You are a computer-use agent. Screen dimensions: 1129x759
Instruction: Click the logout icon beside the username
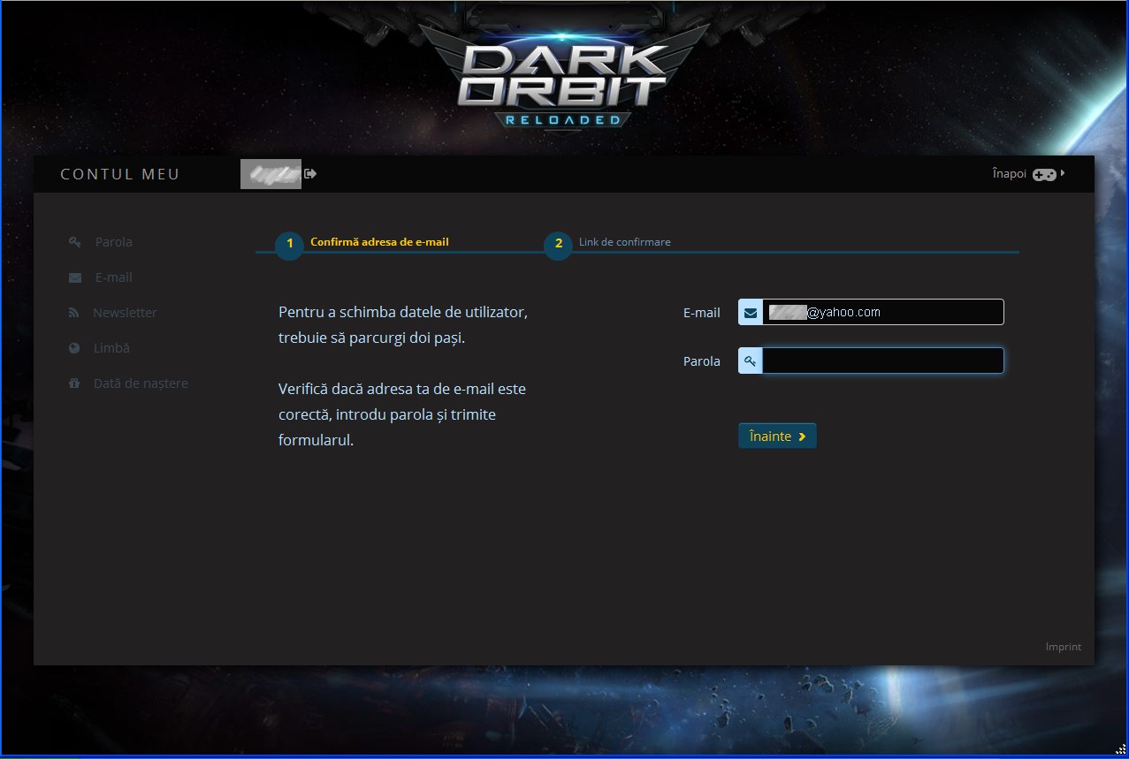pyautogui.click(x=310, y=174)
